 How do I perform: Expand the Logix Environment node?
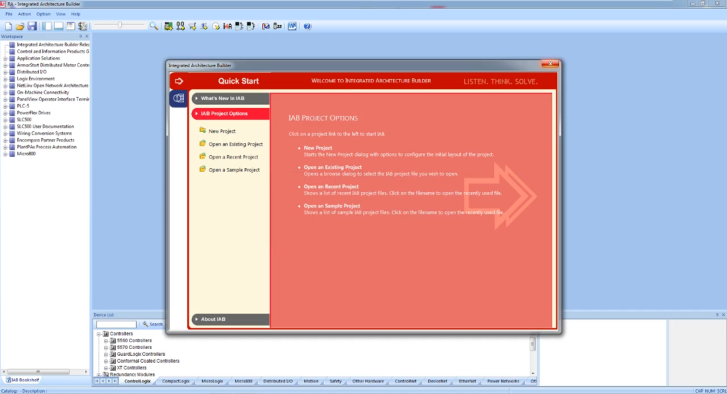pyautogui.click(x=5, y=79)
